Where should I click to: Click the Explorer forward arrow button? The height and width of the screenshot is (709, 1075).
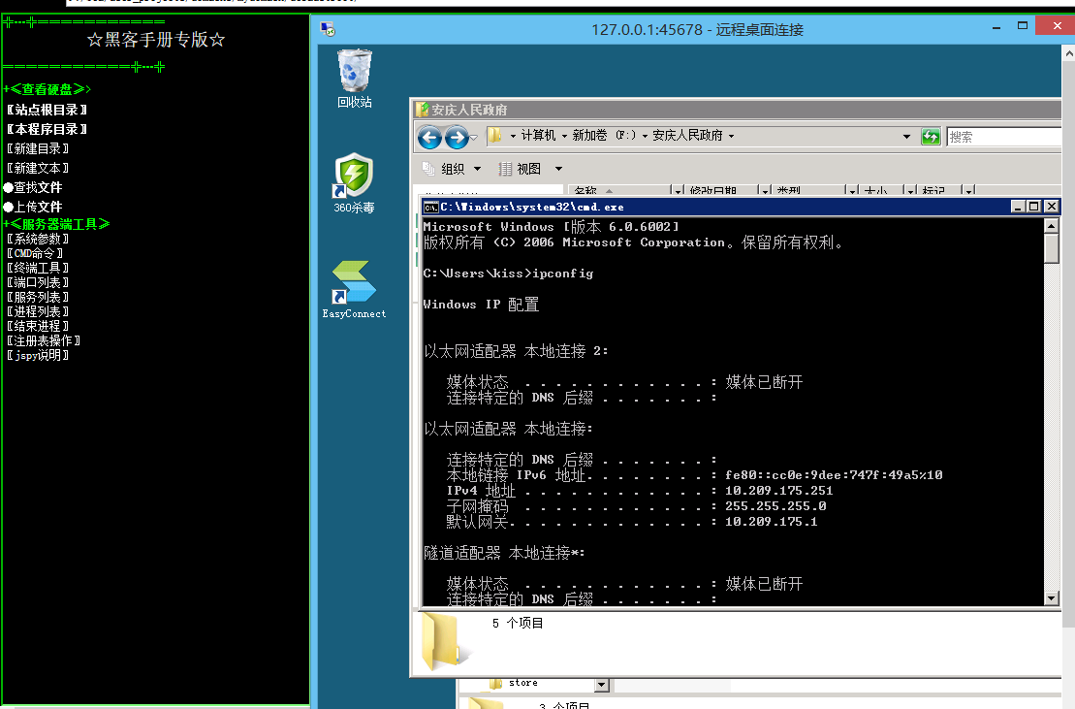[457, 137]
